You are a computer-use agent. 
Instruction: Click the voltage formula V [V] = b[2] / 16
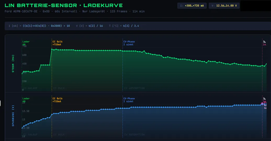(89, 26)
